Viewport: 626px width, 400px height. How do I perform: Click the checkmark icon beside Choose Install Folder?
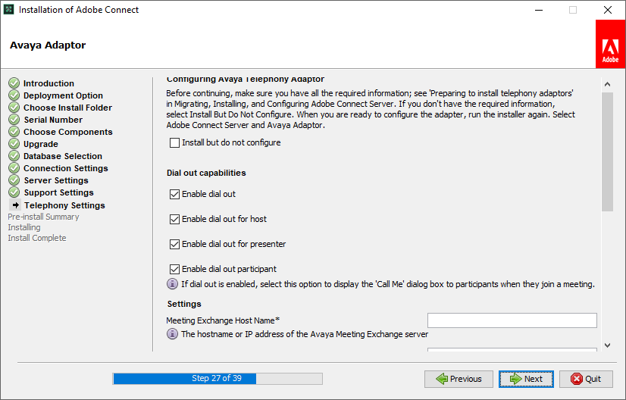tap(14, 108)
